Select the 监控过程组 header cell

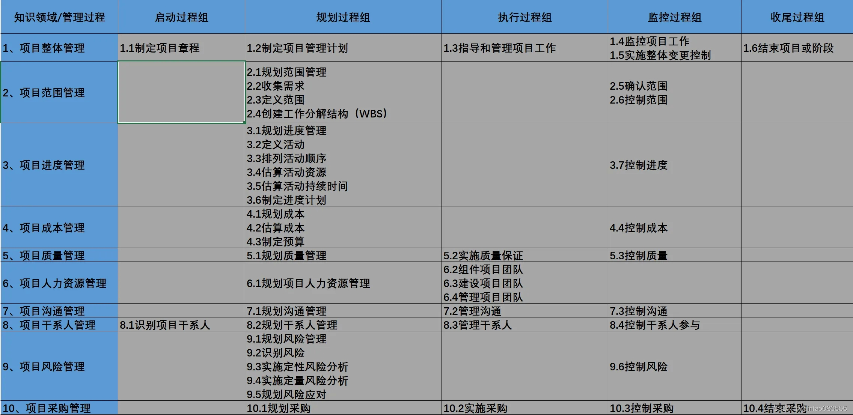(x=674, y=17)
